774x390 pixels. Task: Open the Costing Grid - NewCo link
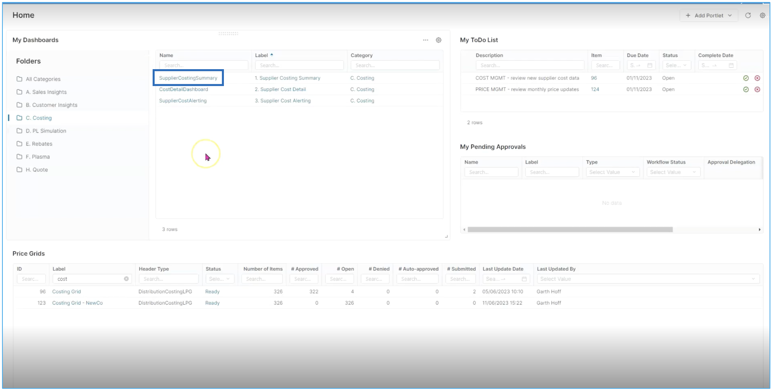pyautogui.click(x=77, y=303)
